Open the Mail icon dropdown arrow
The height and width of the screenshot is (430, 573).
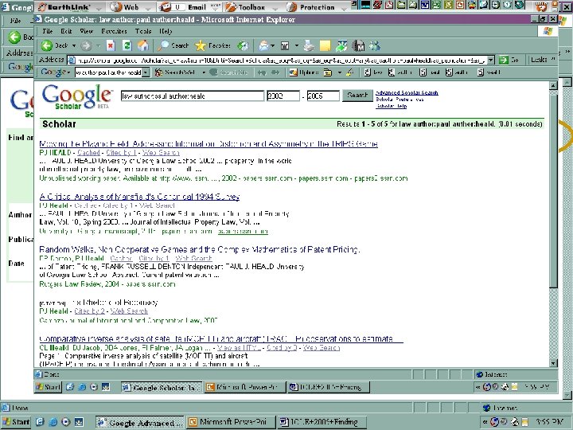pos(273,45)
